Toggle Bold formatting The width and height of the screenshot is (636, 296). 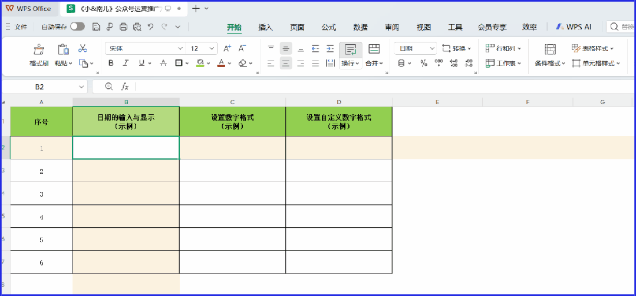click(x=111, y=63)
